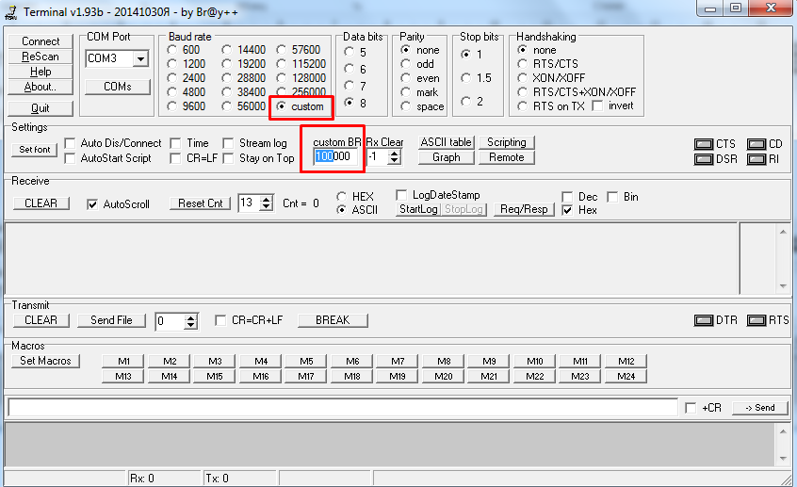This screenshot has height=487, width=797.
Task: Check the CR=LF option
Action: coord(175,158)
